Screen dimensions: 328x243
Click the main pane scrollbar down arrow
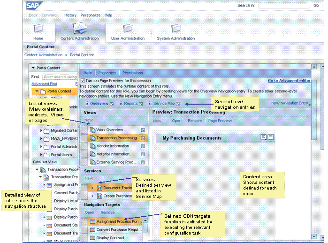tap(314, 236)
